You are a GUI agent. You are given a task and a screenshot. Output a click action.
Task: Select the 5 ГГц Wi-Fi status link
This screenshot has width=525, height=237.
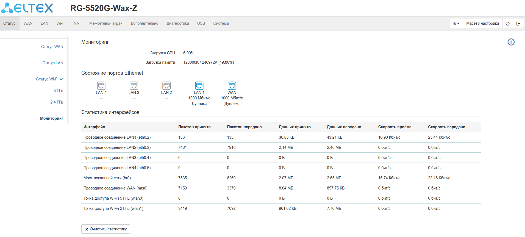click(x=58, y=91)
